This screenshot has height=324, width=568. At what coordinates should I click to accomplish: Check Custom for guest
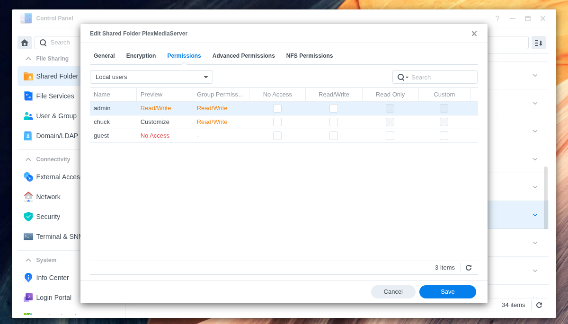(x=444, y=136)
